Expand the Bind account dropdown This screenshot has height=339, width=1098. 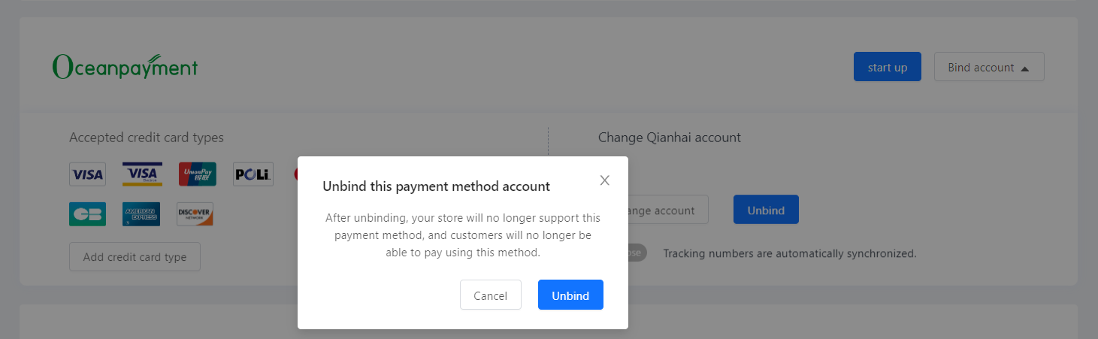[x=989, y=67]
